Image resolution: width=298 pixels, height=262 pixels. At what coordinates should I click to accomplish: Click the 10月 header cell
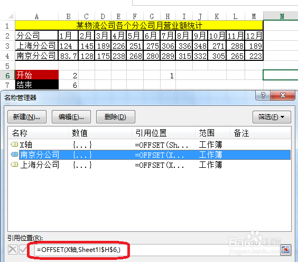click(217, 35)
